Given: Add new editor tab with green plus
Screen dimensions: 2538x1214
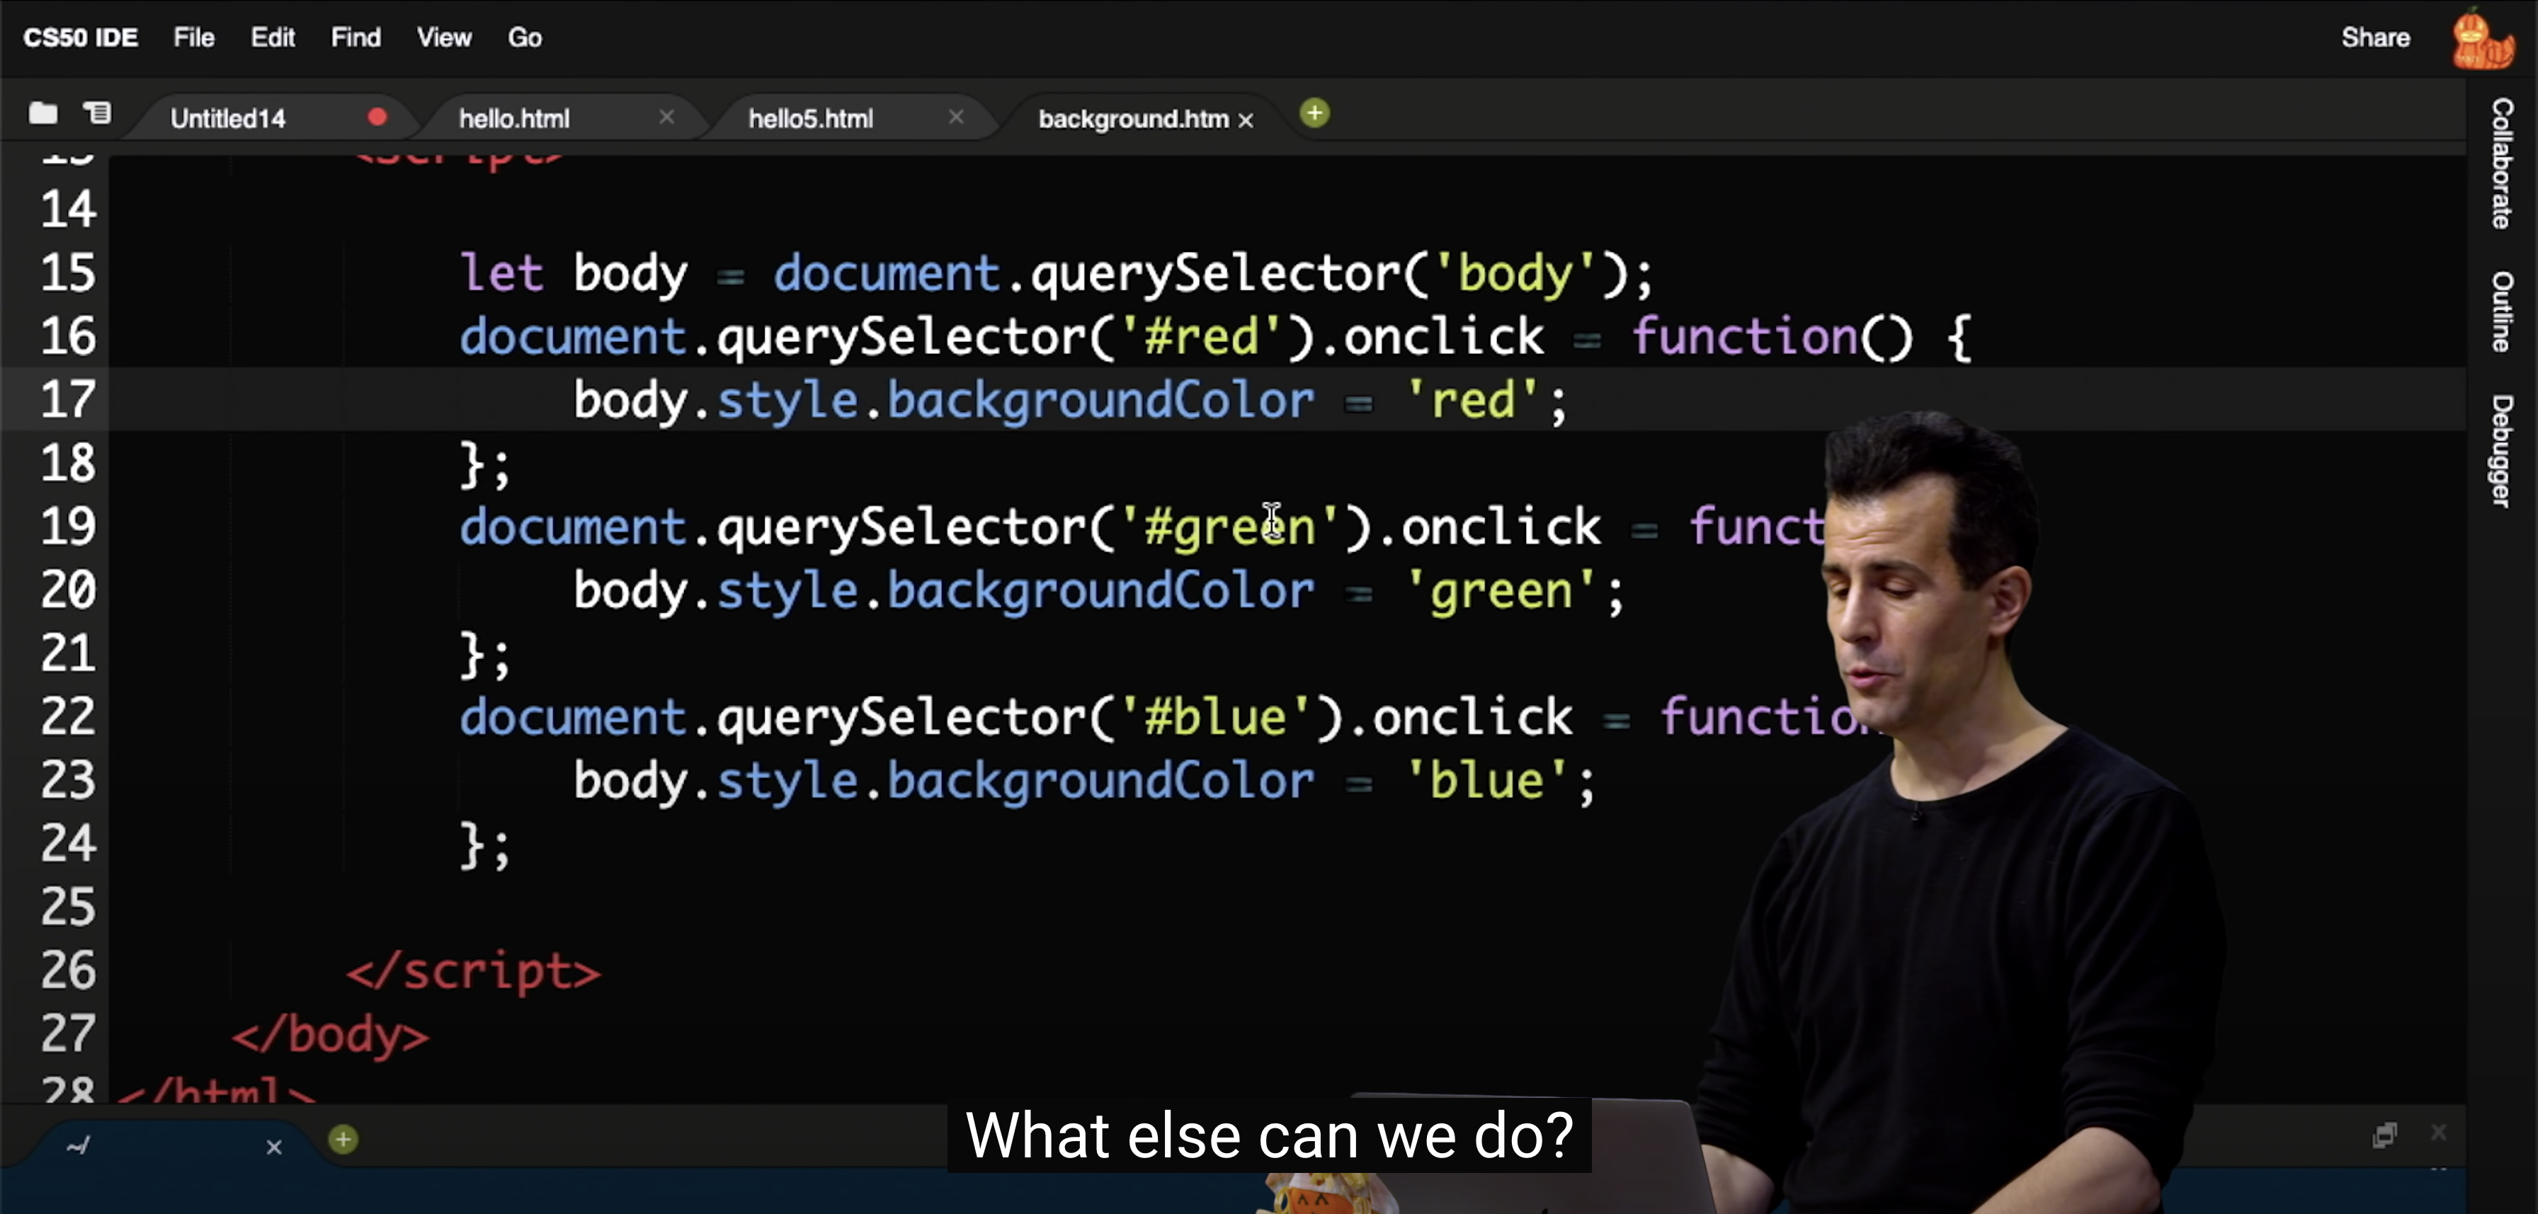Looking at the screenshot, I should [1314, 114].
